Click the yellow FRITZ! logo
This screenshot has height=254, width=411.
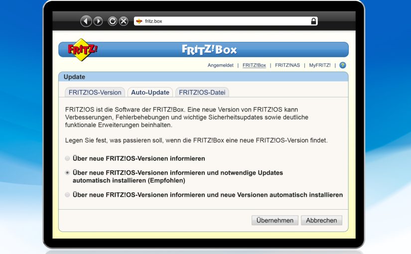[x=83, y=49]
